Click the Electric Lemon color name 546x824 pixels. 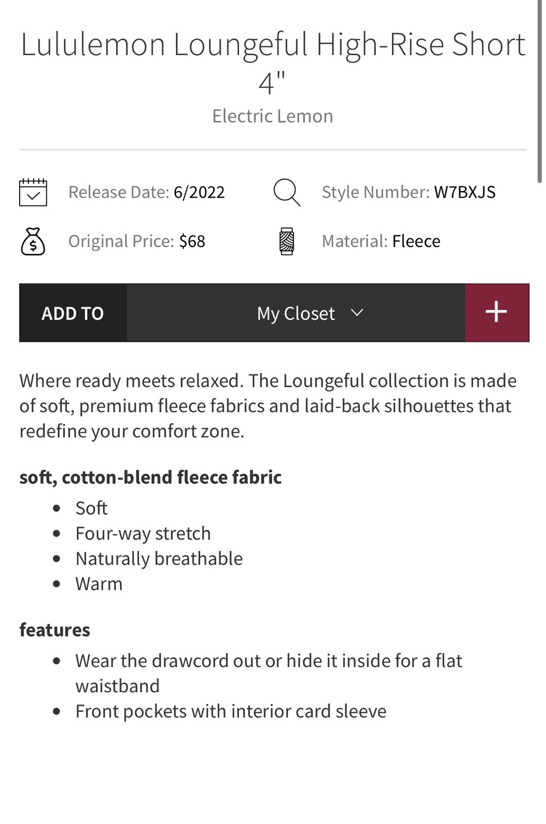(273, 116)
